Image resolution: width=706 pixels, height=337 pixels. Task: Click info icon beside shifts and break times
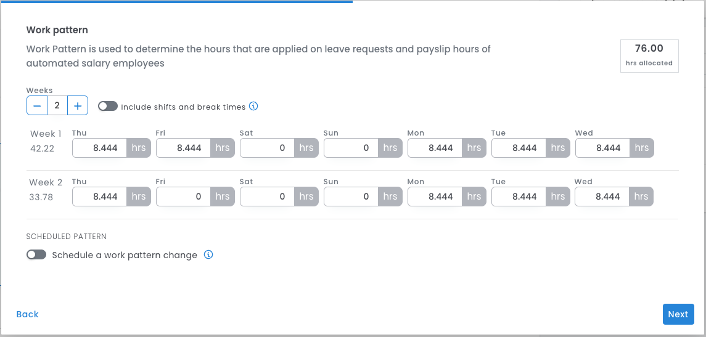pyautogui.click(x=253, y=106)
